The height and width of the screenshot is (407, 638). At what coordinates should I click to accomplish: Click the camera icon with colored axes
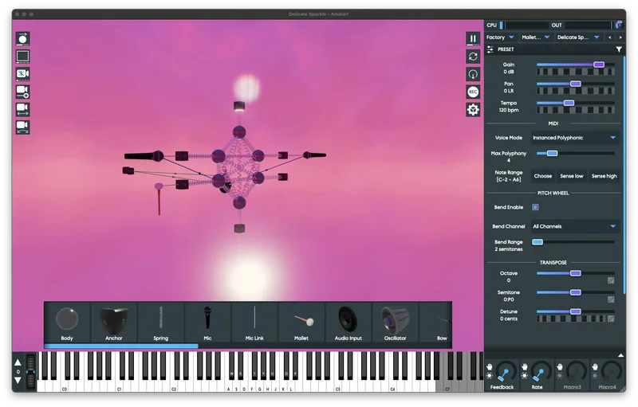pos(23,74)
